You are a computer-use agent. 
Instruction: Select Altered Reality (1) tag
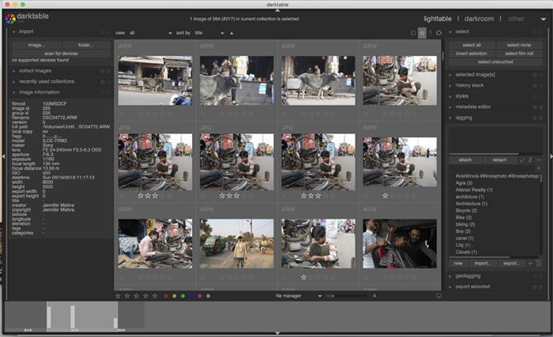point(474,190)
